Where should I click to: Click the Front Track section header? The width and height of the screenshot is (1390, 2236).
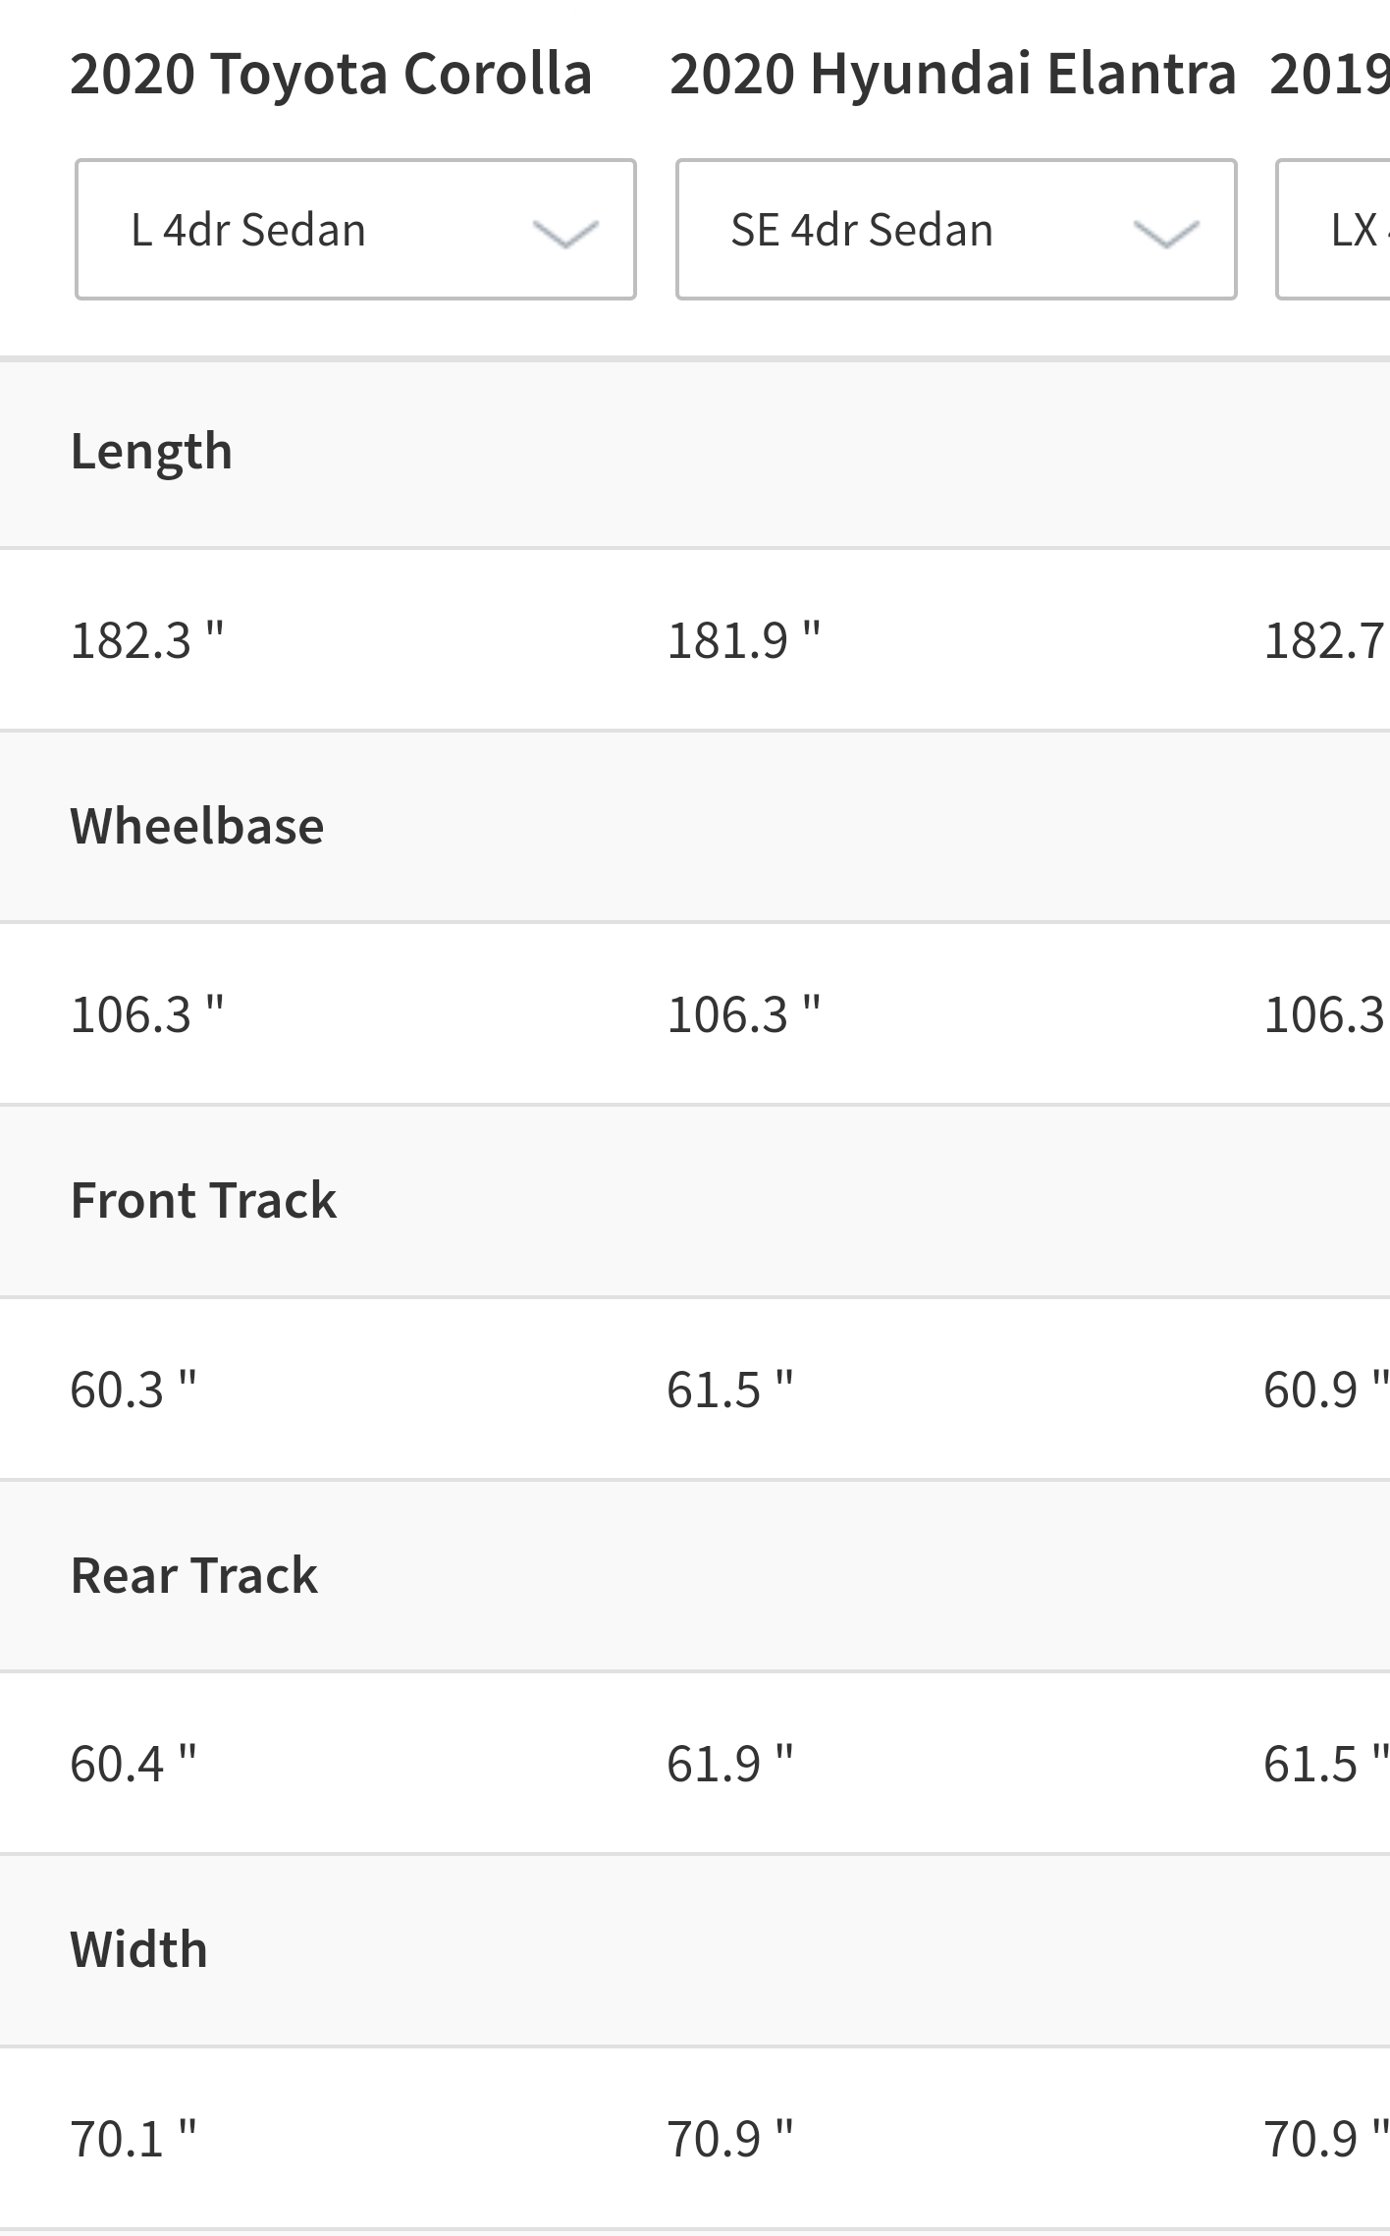coord(203,1200)
